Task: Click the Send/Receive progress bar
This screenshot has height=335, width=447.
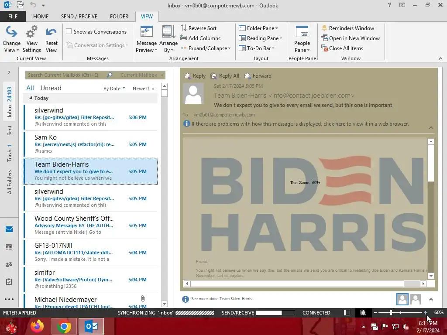Action: coord(275,313)
